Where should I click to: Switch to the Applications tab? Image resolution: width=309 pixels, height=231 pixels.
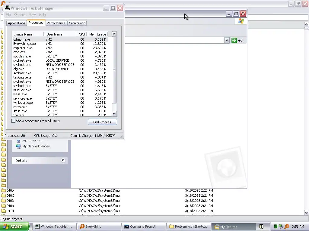tap(17, 23)
